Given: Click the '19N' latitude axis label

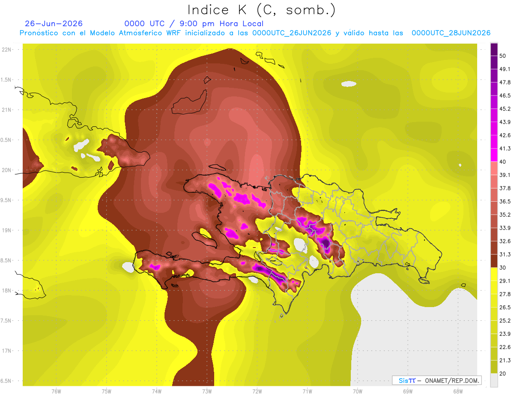Looking at the screenshot, I should pos(7,230).
